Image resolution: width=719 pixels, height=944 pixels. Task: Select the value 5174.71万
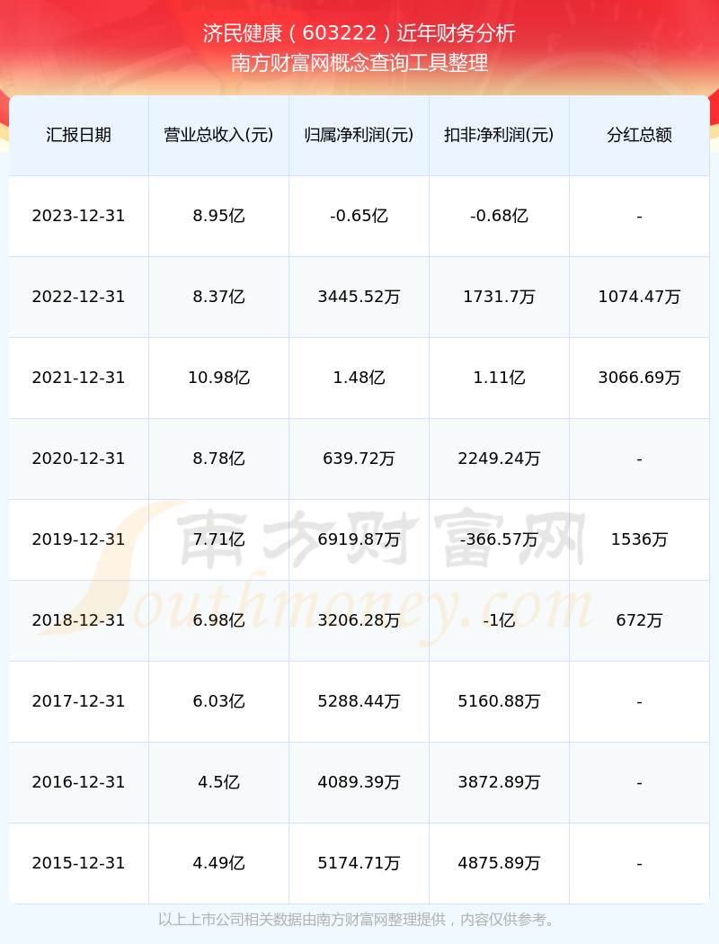click(359, 863)
